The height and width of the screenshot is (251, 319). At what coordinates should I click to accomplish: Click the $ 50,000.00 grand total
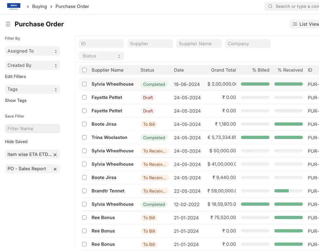coord(223,151)
